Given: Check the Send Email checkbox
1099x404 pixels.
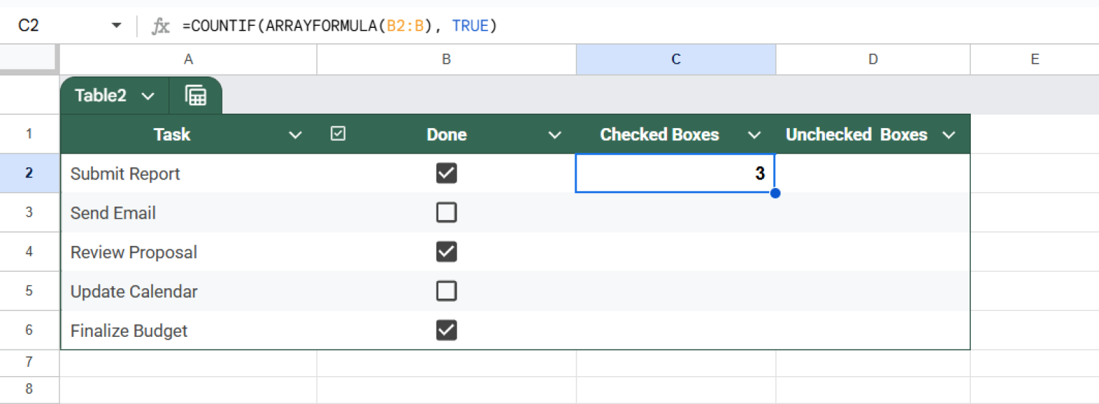Looking at the screenshot, I should point(446,213).
